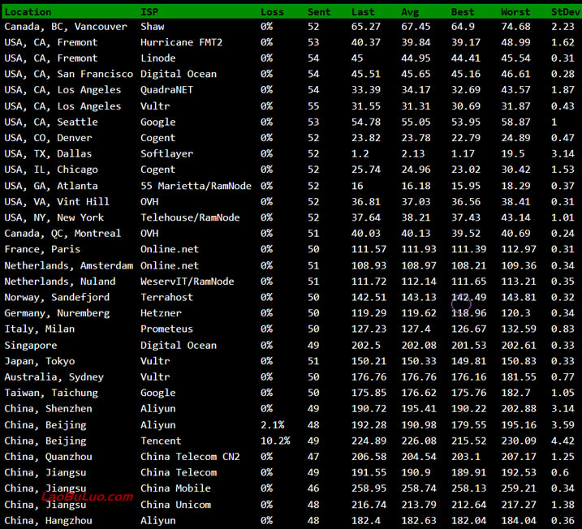Click the China Telecom CN2 ISP cell
Viewport: 582px width, 529px height.
click(x=190, y=457)
